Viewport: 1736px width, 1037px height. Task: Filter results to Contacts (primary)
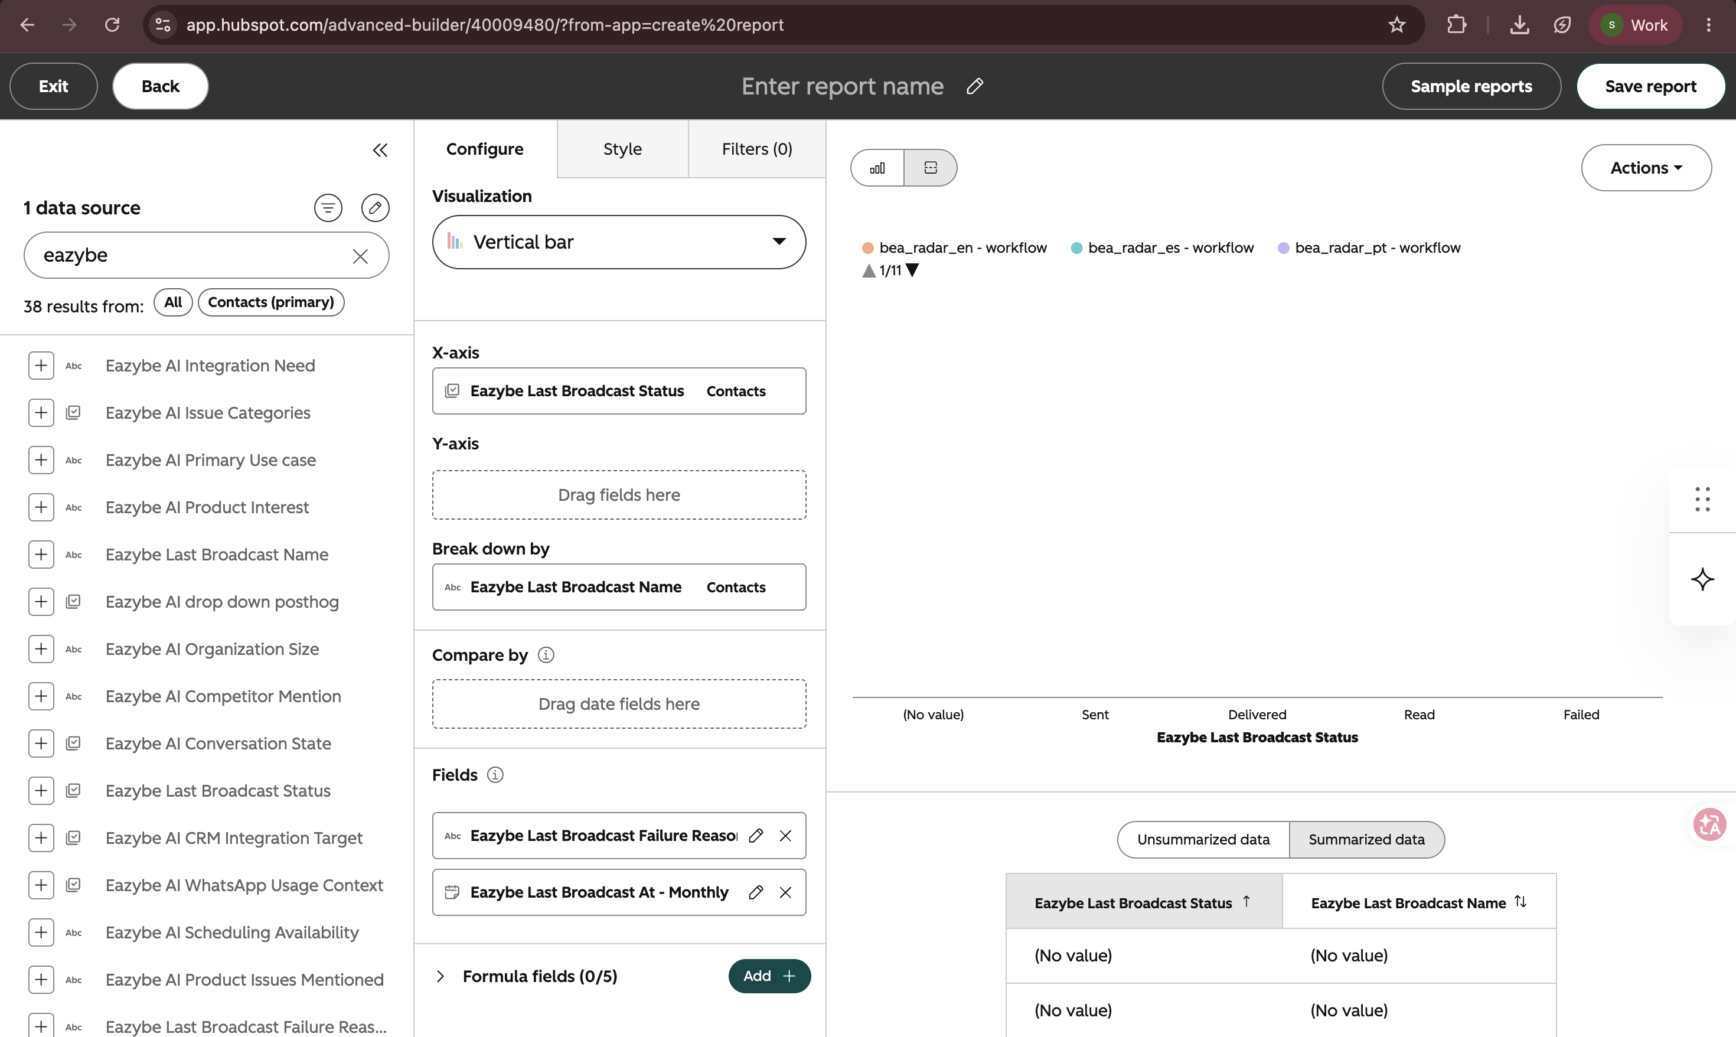pyautogui.click(x=271, y=302)
